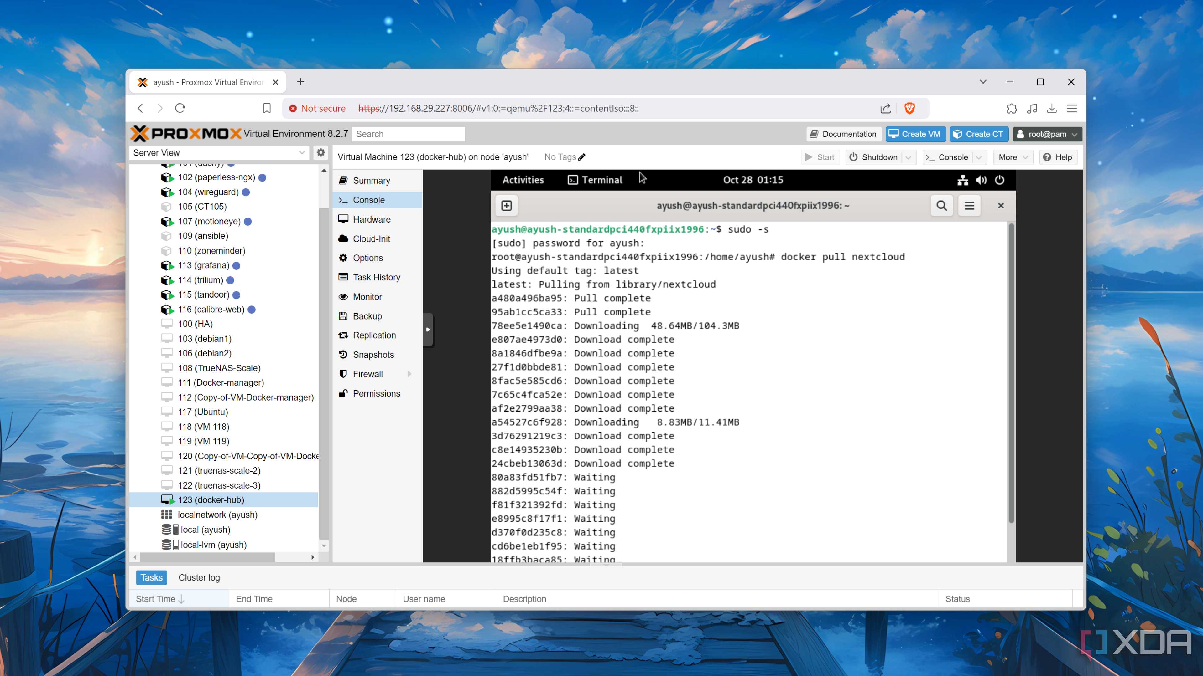Click the new terminal tab plus icon
The width and height of the screenshot is (1203, 676).
click(507, 206)
